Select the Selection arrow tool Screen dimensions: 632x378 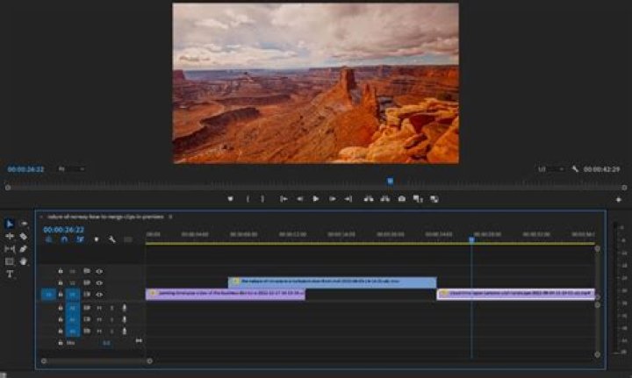(10, 225)
